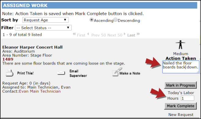Click the Next 50 arrow icon

coord(125,34)
